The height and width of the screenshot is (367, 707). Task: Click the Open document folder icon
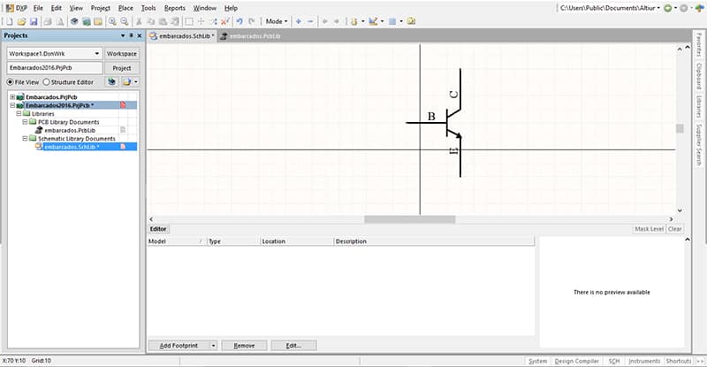click(21, 20)
